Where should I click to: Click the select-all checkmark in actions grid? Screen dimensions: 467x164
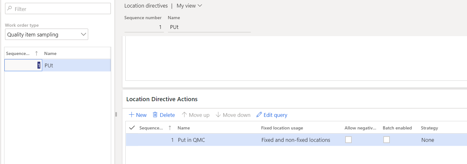pos(132,128)
